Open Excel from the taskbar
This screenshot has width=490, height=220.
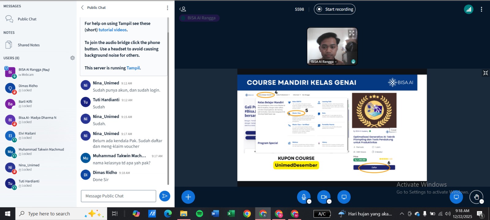click(231, 214)
